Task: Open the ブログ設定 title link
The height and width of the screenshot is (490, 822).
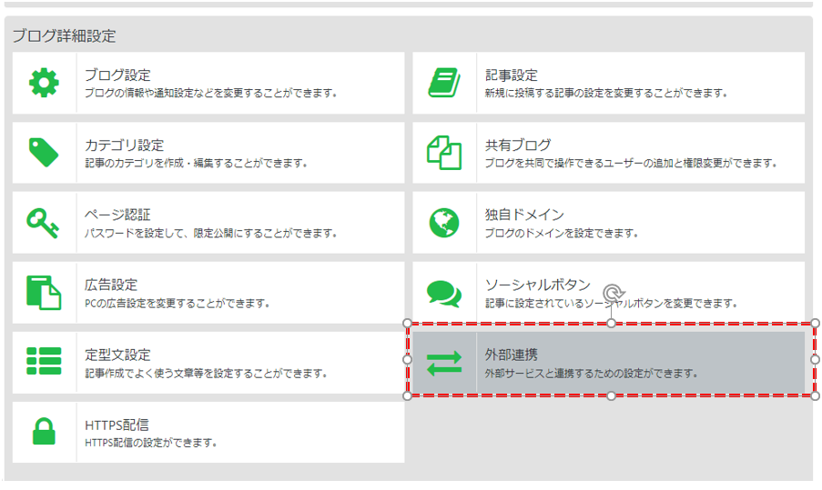Action: [117, 75]
